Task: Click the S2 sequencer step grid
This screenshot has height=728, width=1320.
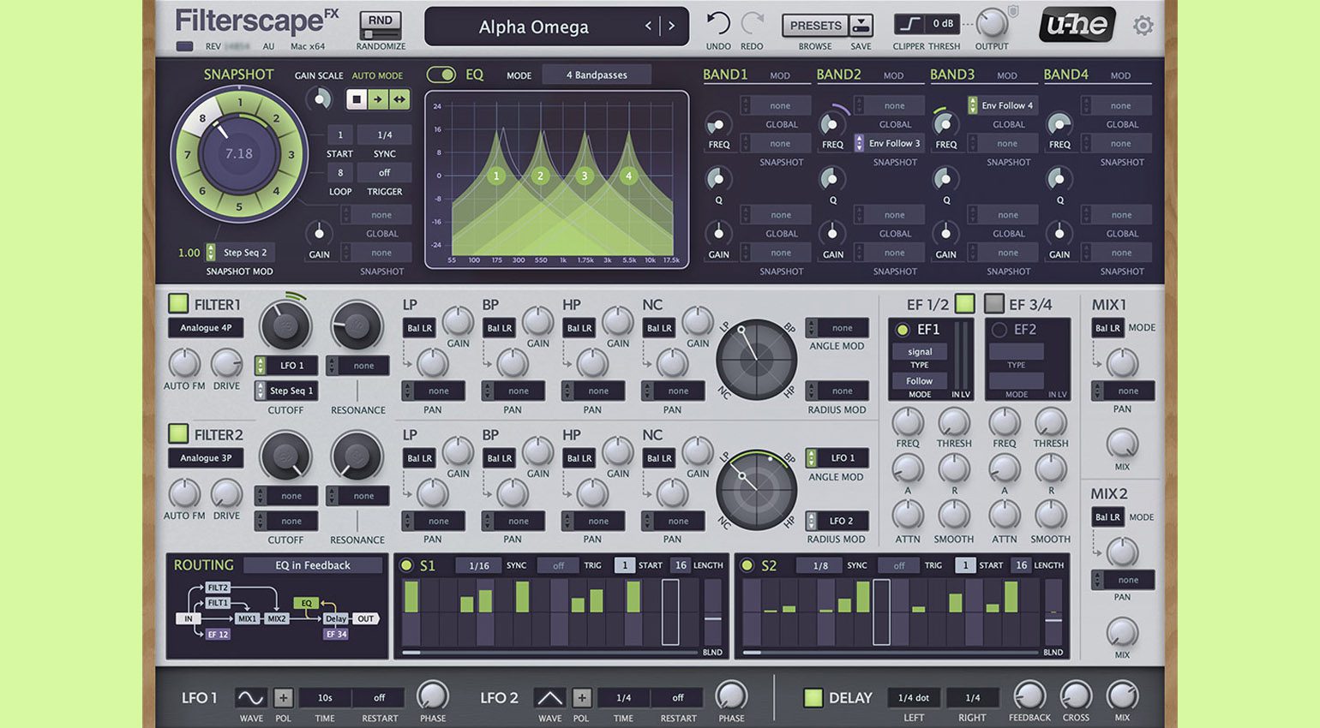Action: point(889,612)
